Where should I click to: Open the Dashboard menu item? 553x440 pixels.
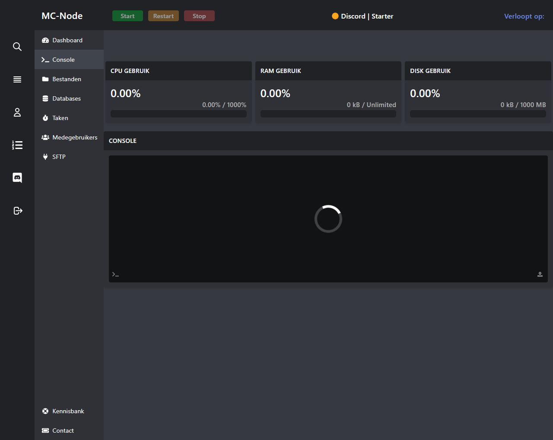tap(67, 40)
